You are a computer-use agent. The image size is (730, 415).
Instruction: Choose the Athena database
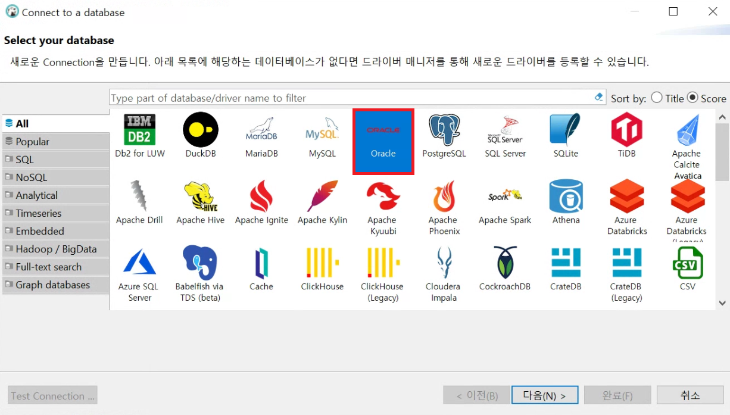click(566, 203)
